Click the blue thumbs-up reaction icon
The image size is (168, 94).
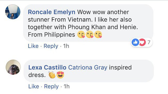[135, 42]
